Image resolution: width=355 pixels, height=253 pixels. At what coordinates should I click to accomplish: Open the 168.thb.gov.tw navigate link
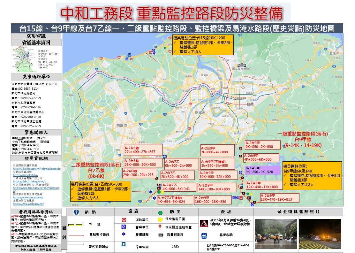click(36, 169)
